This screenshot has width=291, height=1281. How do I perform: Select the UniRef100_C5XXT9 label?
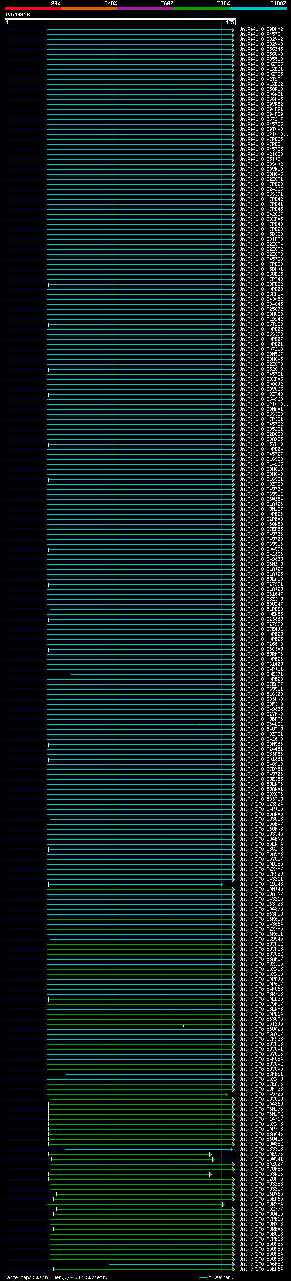point(261,1080)
